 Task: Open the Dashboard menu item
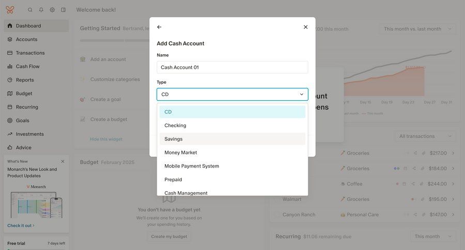pyautogui.click(x=36, y=26)
